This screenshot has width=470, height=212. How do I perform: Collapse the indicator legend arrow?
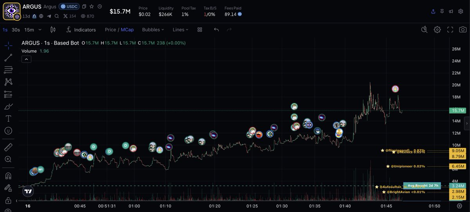pos(26,59)
